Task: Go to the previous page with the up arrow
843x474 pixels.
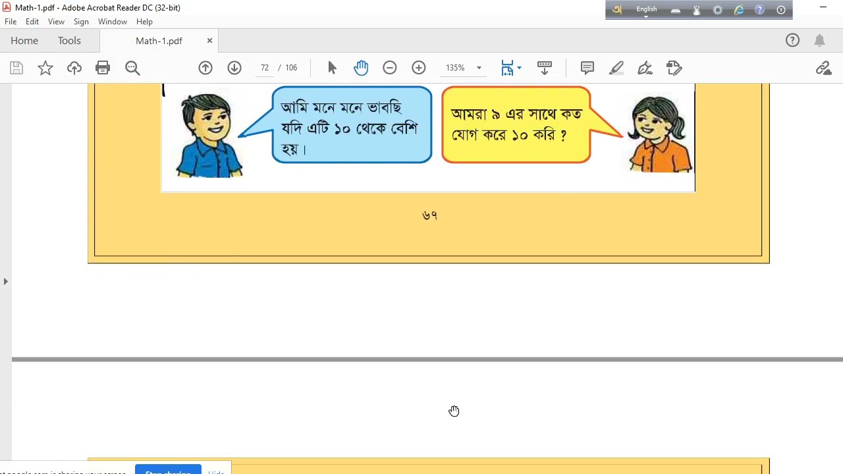Action: click(205, 68)
